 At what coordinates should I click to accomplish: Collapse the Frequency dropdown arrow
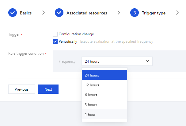point(147,61)
